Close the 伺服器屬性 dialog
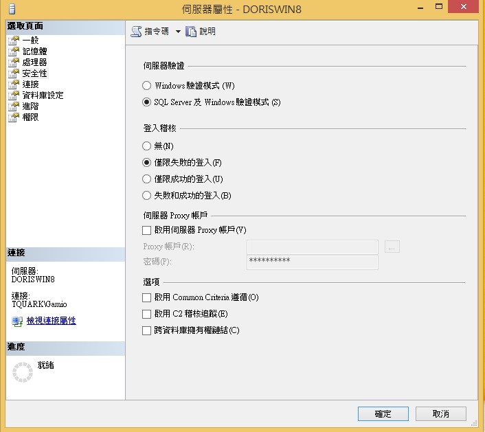Viewport: 485px width, 432px height. click(x=463, y=6)
